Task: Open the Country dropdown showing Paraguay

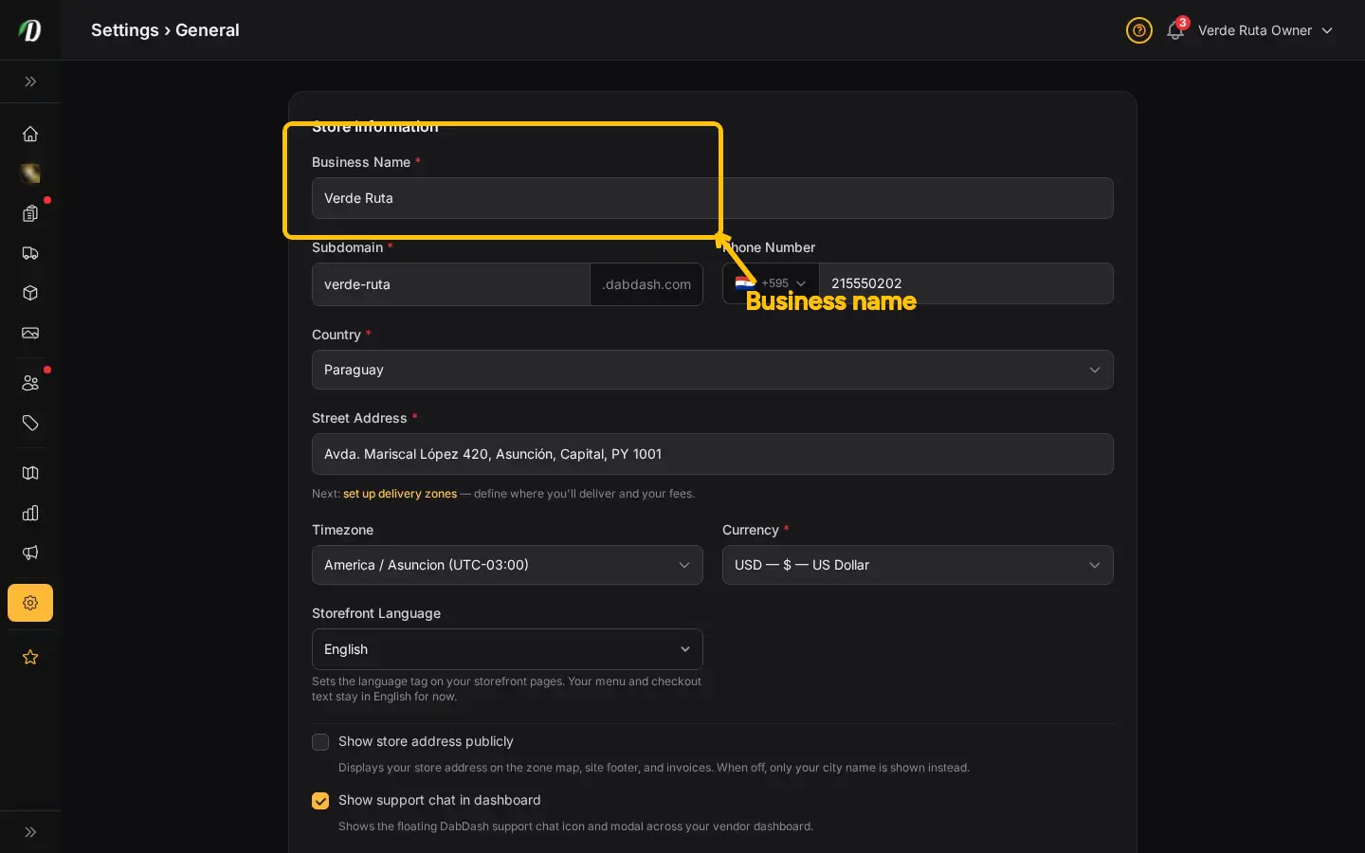Action: (713, 370)
